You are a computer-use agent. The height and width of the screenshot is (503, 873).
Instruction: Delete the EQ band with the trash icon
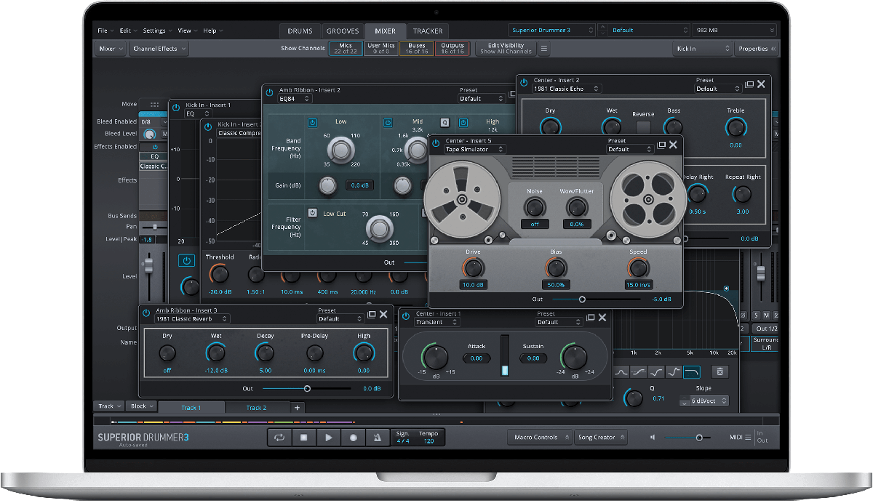pyautogui.click(x=719, y=372)
